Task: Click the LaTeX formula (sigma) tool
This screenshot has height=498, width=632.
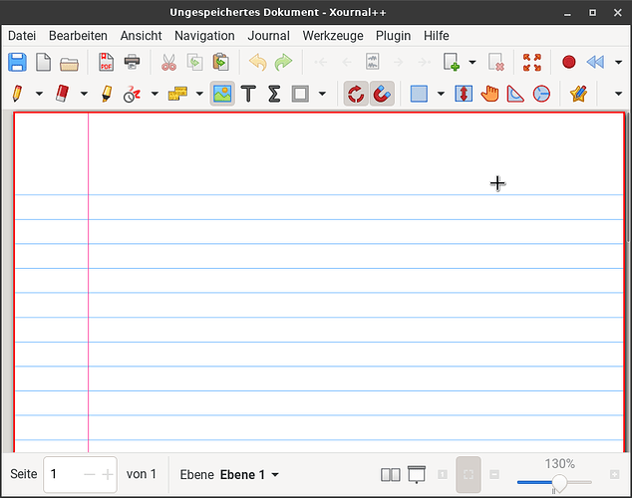Action: click(274, 94)
